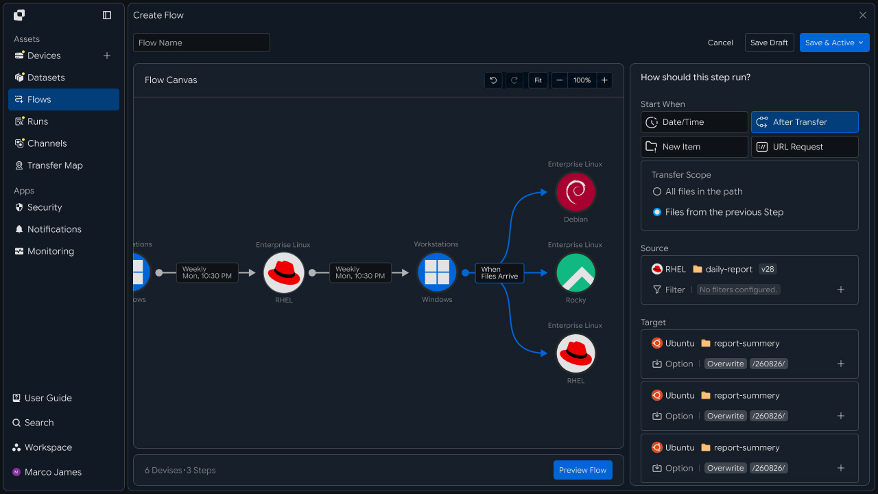Click /260826/ path in third target
The width and height of the screenshot is (878, 494).
(x=769, y=468)
